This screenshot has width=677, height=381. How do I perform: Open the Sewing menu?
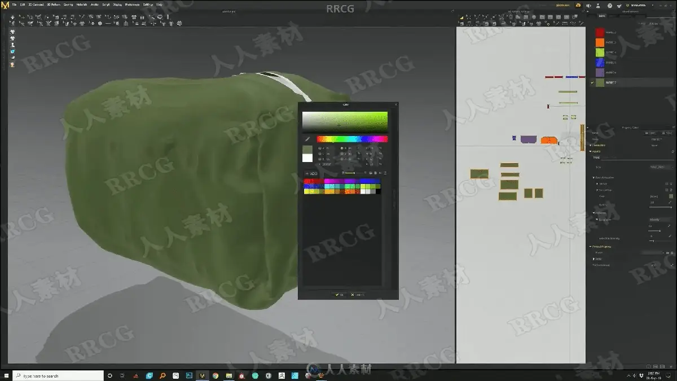click(x=68, y=4)
